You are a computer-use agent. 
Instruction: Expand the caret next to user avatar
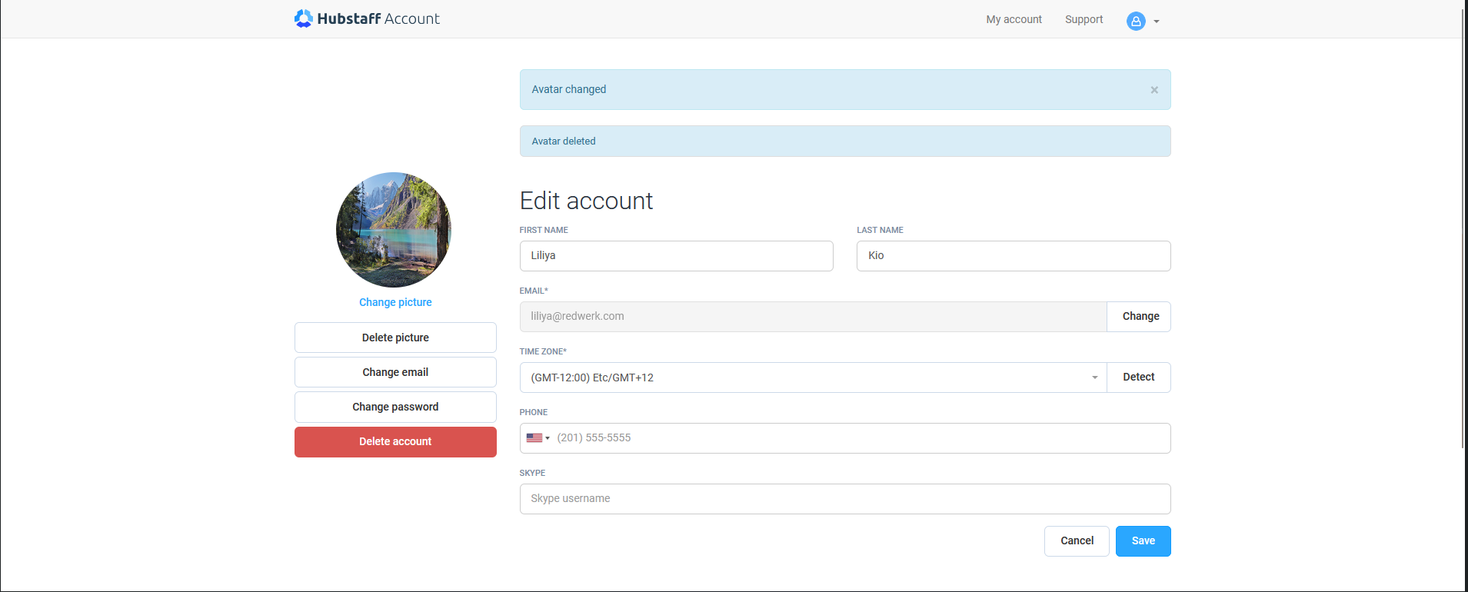tap(1156, 22)
